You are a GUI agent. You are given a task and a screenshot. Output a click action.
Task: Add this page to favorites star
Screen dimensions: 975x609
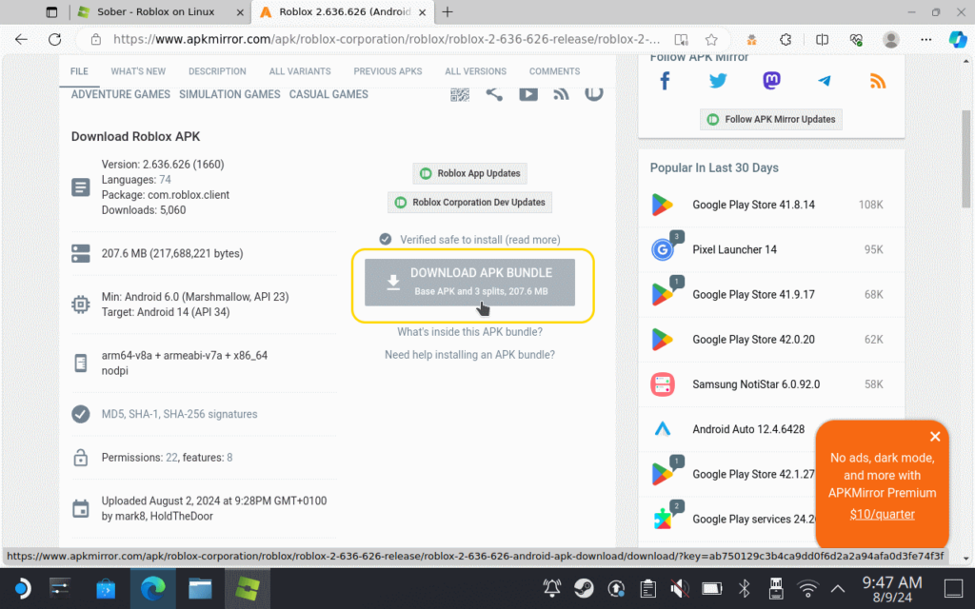coord(711,39)
